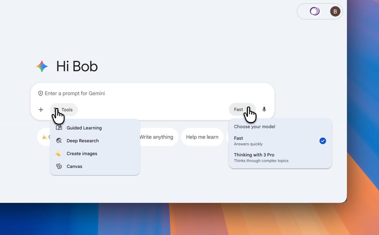This screenshot has width=379, height=235.
Task: Click the Gemini sparkle logo beside Hi Bob
Action: pyautogui.click(x=42, y=66)
